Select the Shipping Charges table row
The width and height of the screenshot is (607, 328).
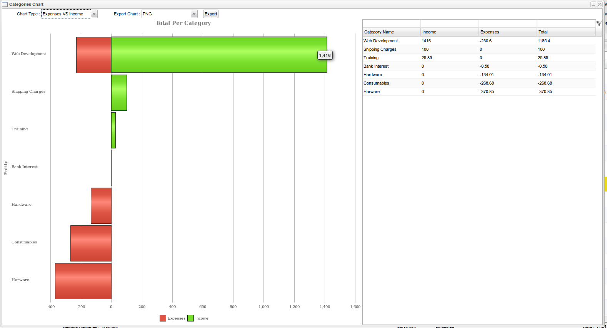pos(479,49)
